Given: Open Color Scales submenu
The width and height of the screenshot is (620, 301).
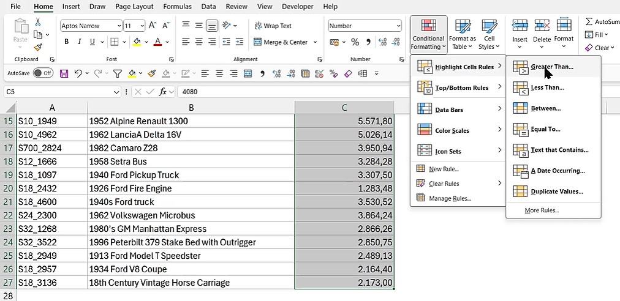Looking at the screenshot, I should coord(458,130).
